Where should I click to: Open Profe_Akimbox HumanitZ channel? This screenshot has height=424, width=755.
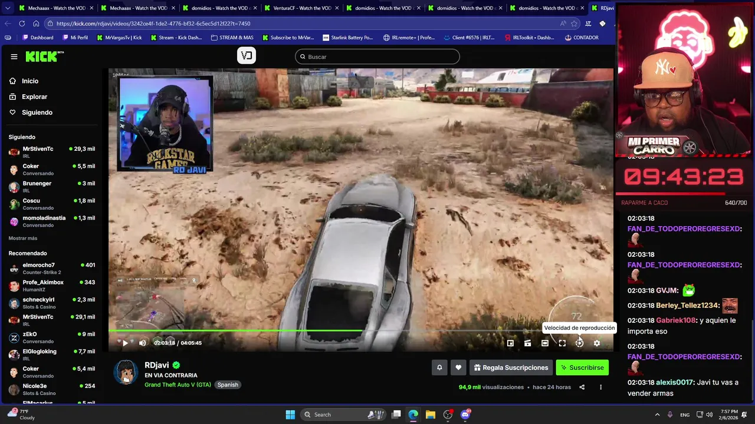coord(52,286)
